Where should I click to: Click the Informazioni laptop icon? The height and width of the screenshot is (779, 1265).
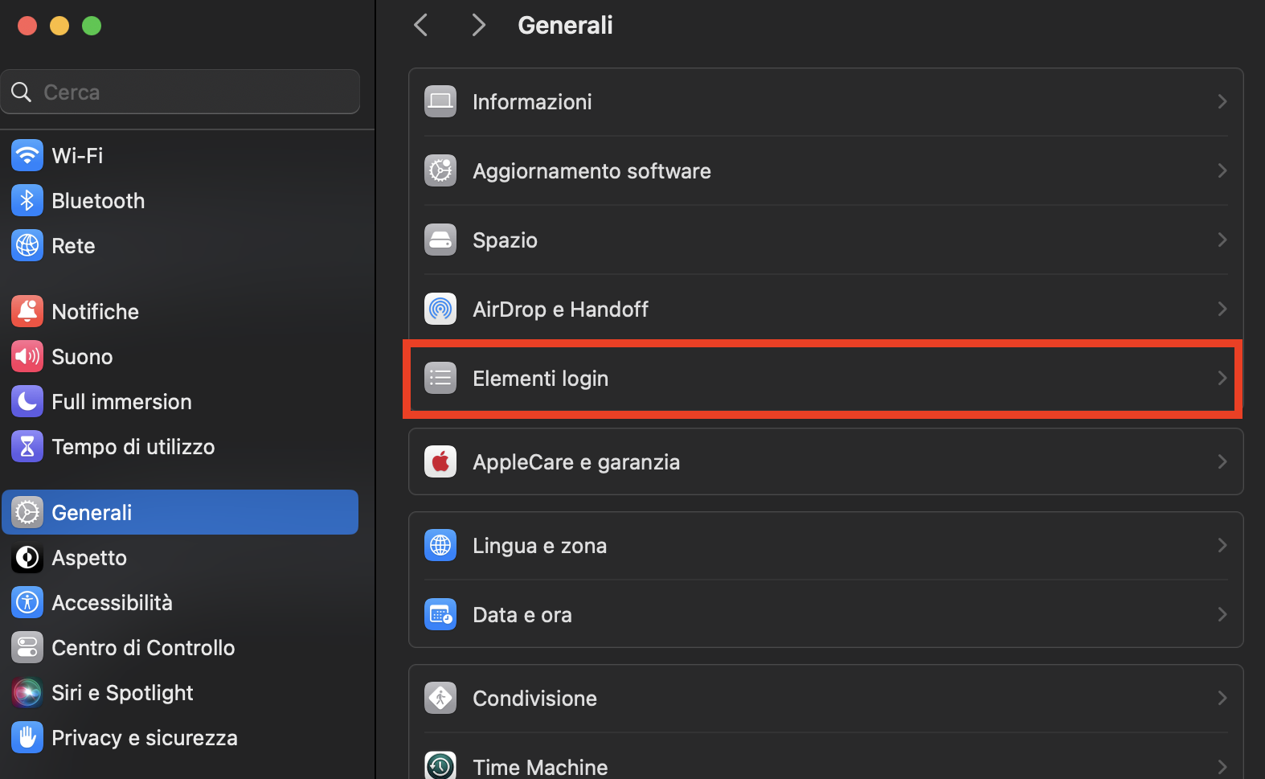click(440, 101)
